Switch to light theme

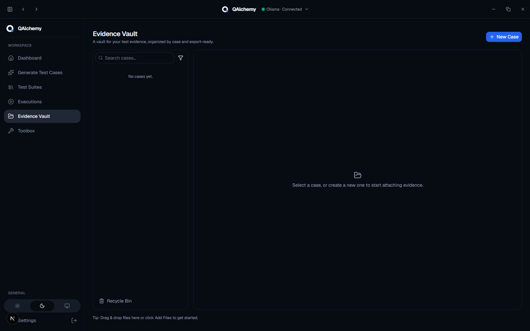pyautogui.click(x=18, y=306)
